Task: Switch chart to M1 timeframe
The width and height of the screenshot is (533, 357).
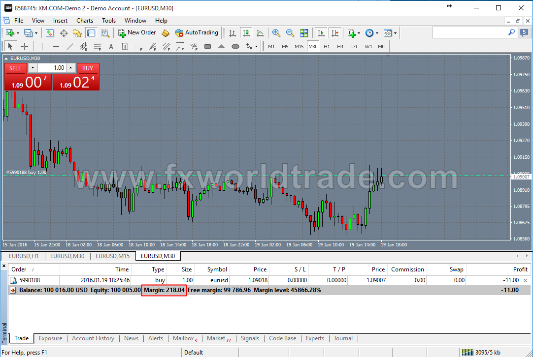Action: point(271,47)
